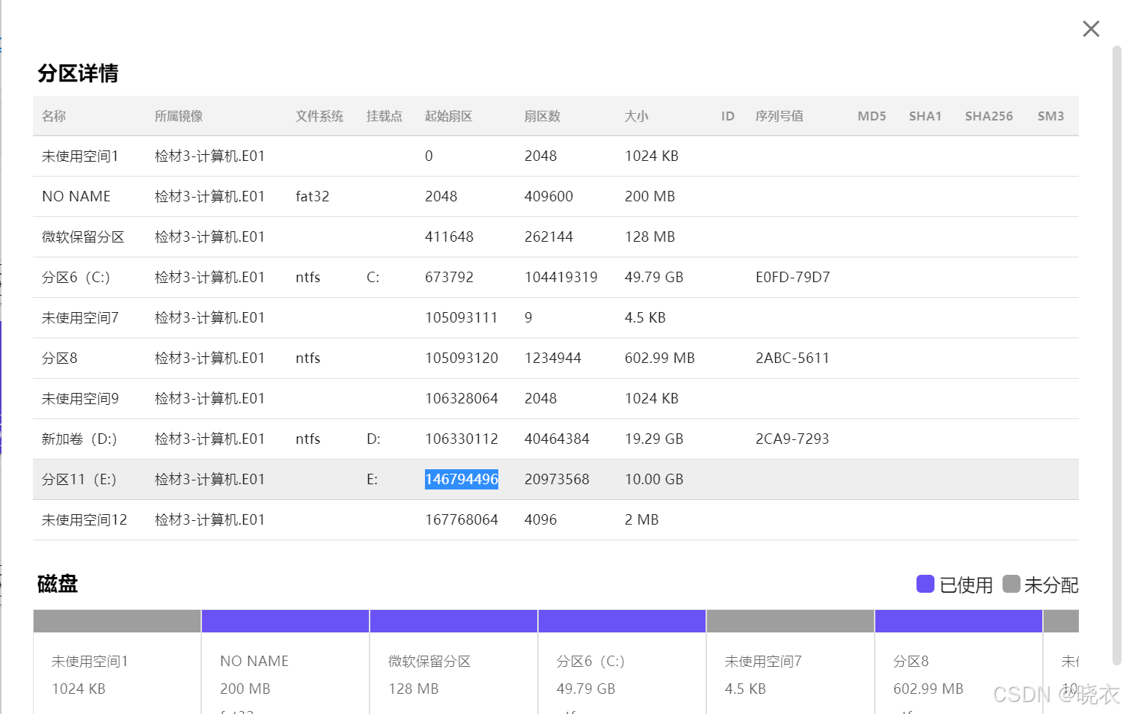Select the 分区6 (C:) disk map block
The image size is (1123, 714).
point(622,662)
